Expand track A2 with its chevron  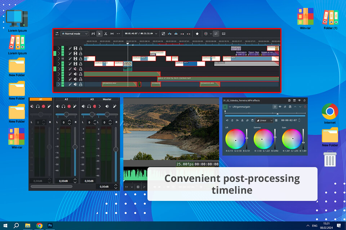point(59,74)
